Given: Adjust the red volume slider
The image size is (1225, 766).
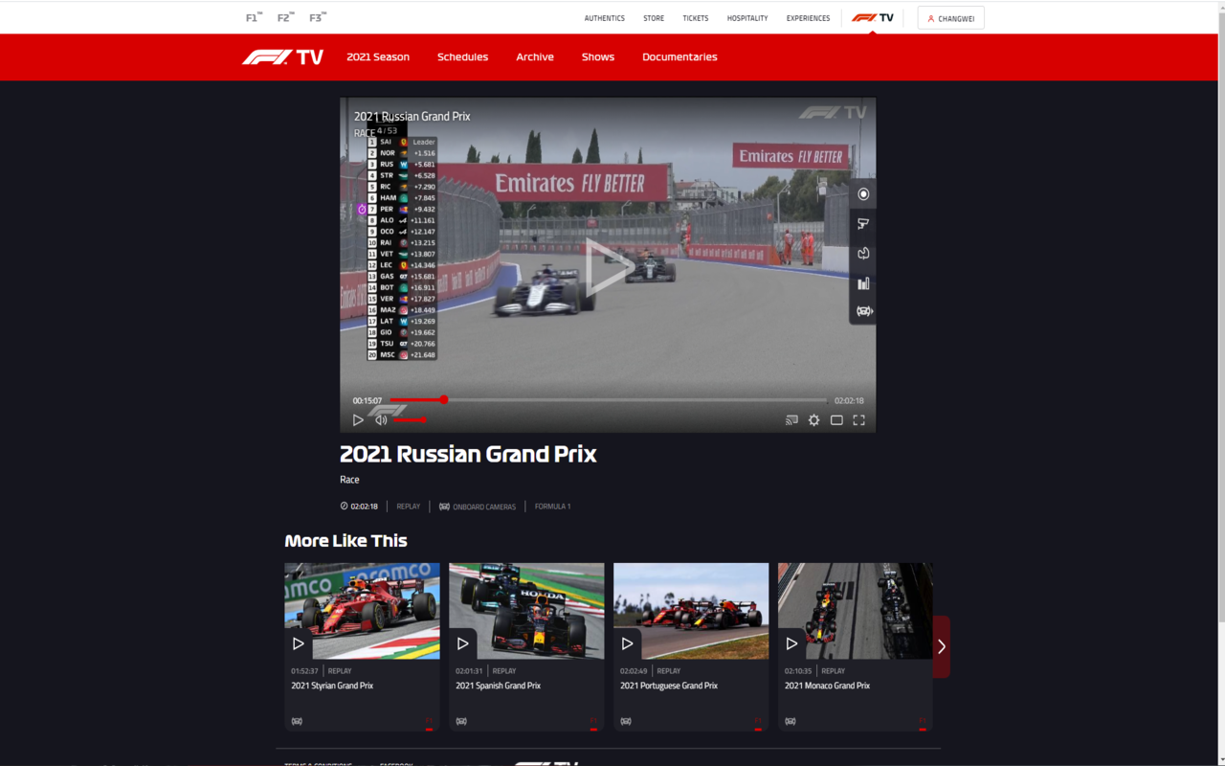Looking at the screenshot, I should [410, 420].
